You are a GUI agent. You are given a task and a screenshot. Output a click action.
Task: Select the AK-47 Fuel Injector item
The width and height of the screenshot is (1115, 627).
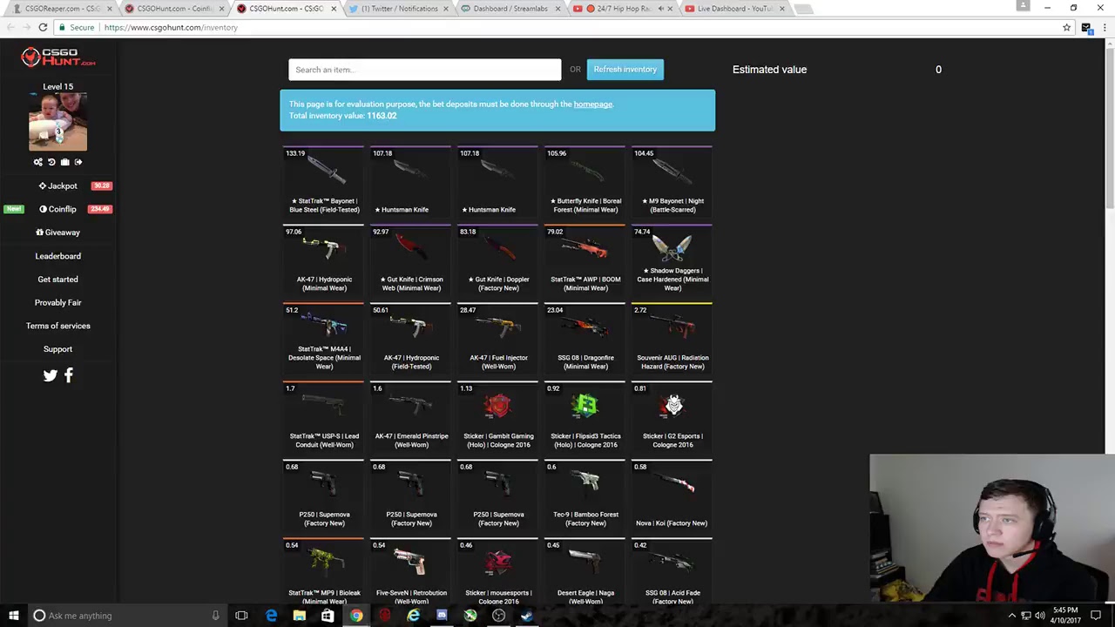click(497, 338)
